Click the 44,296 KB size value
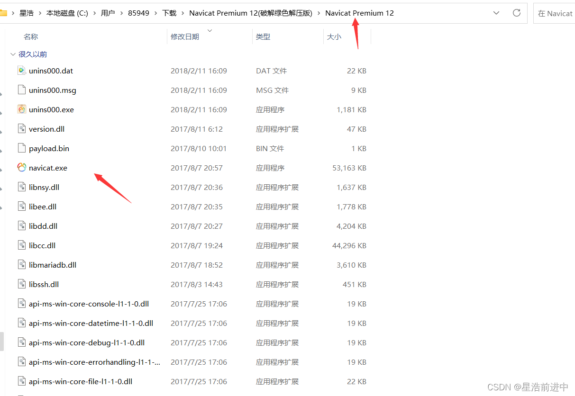Viewport: 575px width, 396px height. pos(349,245)
